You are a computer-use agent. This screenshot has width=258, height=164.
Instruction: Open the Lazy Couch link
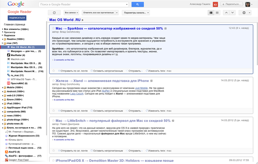tap(77, 94)
